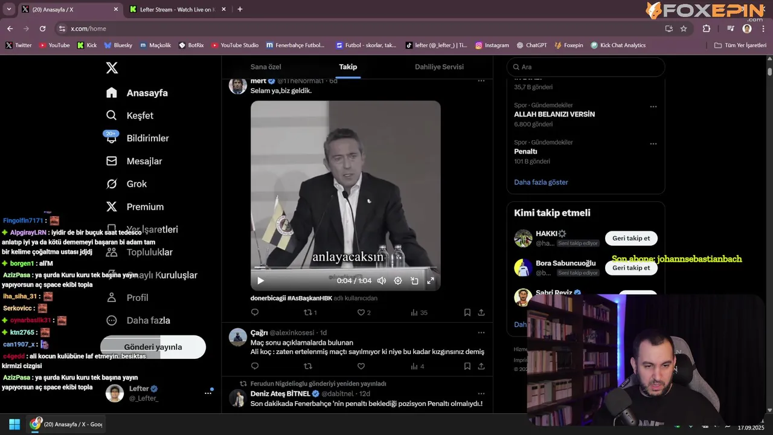773x435 pixels.
Task: Open more options on Çağrı's post
Action: [481, 332]
